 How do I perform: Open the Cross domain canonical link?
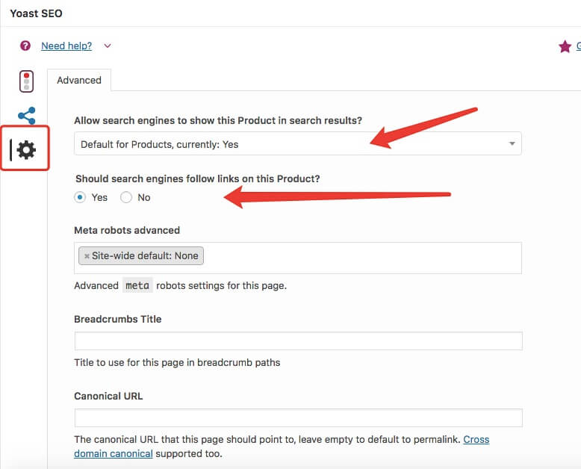[x=282, y=447]
